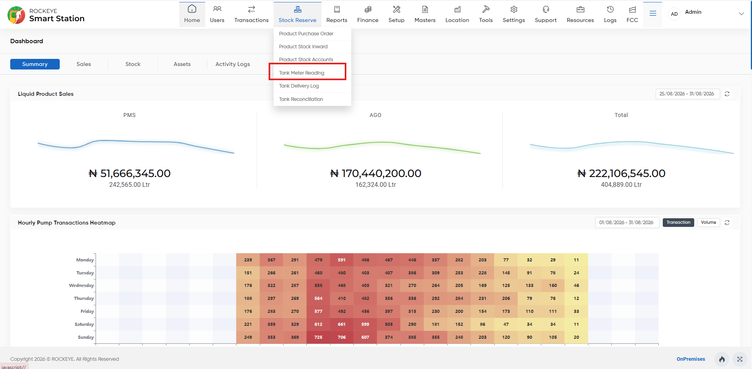
Task: Click the OnPremises link
Action: tap(691, 359)
